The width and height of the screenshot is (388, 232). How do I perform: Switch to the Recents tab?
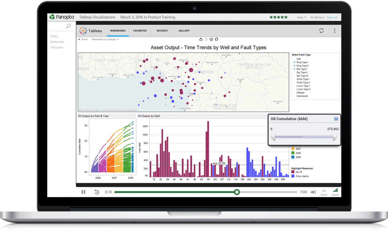tap(162, 31)
